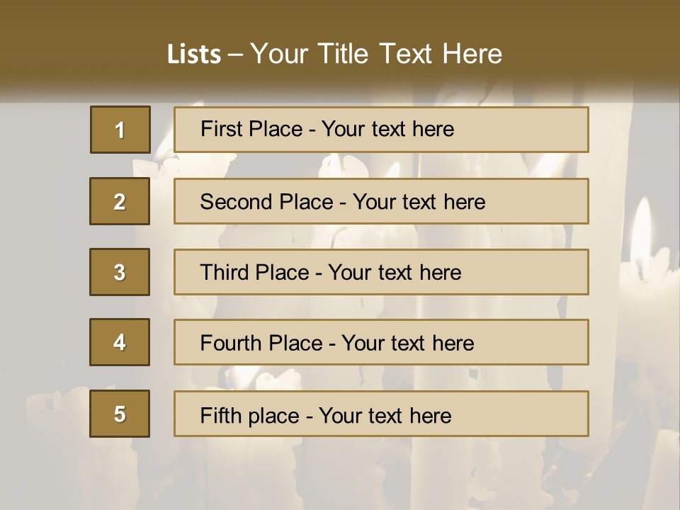Click the words 'First Place' in the first bar

(x=251, y=129)
